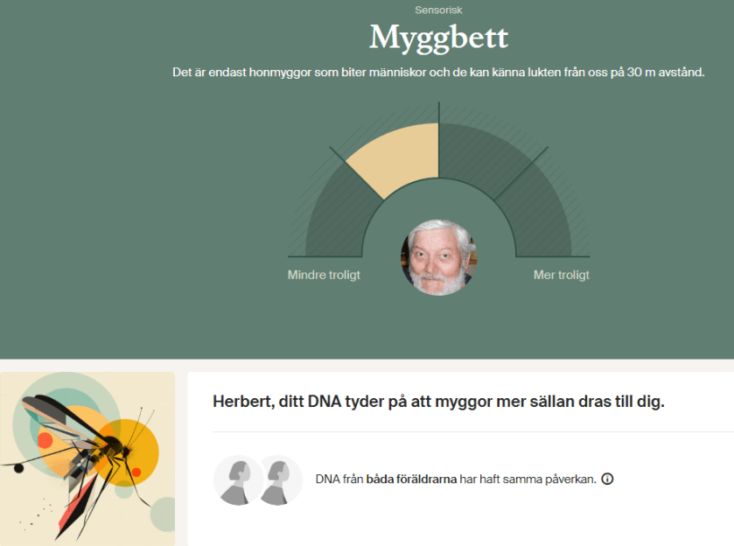Click the "Sensorisk" category label

pyautogui.click(x=438, y=10)
